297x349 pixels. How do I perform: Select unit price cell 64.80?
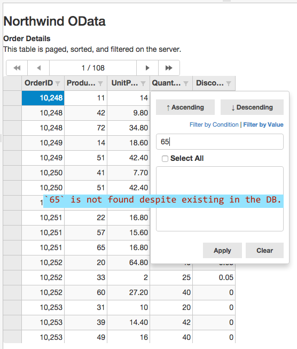click(x=128, y=262)
